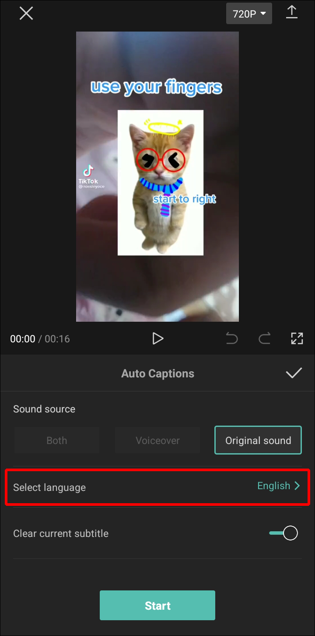Open the 720P resolution dropdown
Image resolution: width=315 pixels, height=636 pixels.
tap(249, 14)
